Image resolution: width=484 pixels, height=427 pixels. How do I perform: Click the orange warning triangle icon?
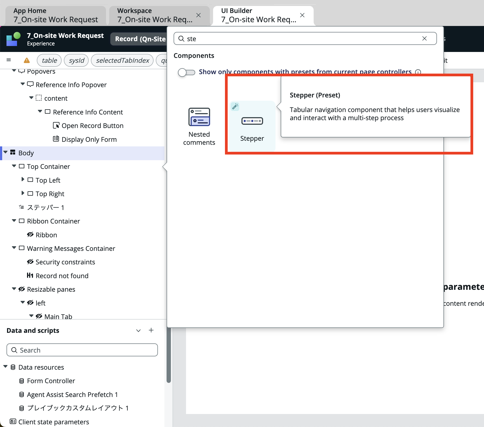point(27,60)
